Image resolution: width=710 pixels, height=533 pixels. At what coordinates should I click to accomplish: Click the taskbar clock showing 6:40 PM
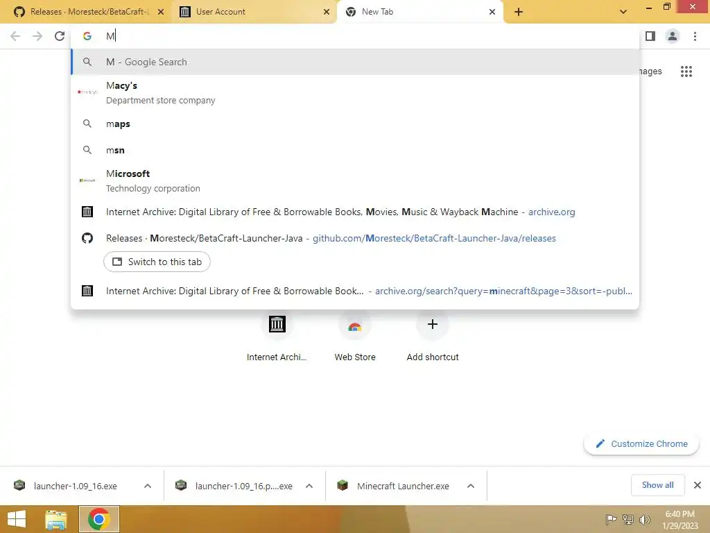point(679,519)
